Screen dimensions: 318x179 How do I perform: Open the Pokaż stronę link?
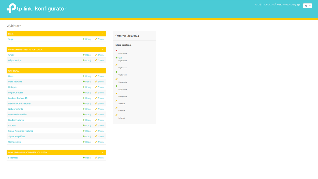point(262,5)
